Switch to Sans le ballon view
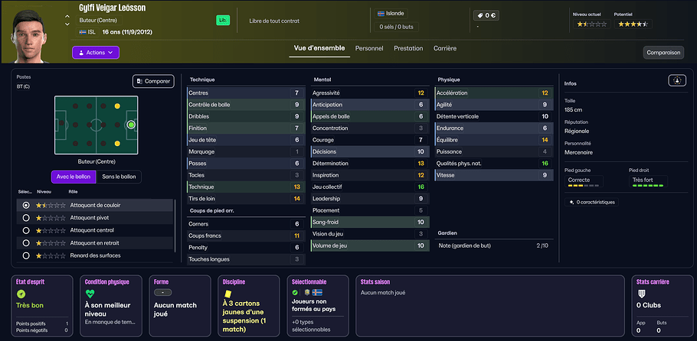This screenshot has width=697, height=341. click(x=119, y=177)
